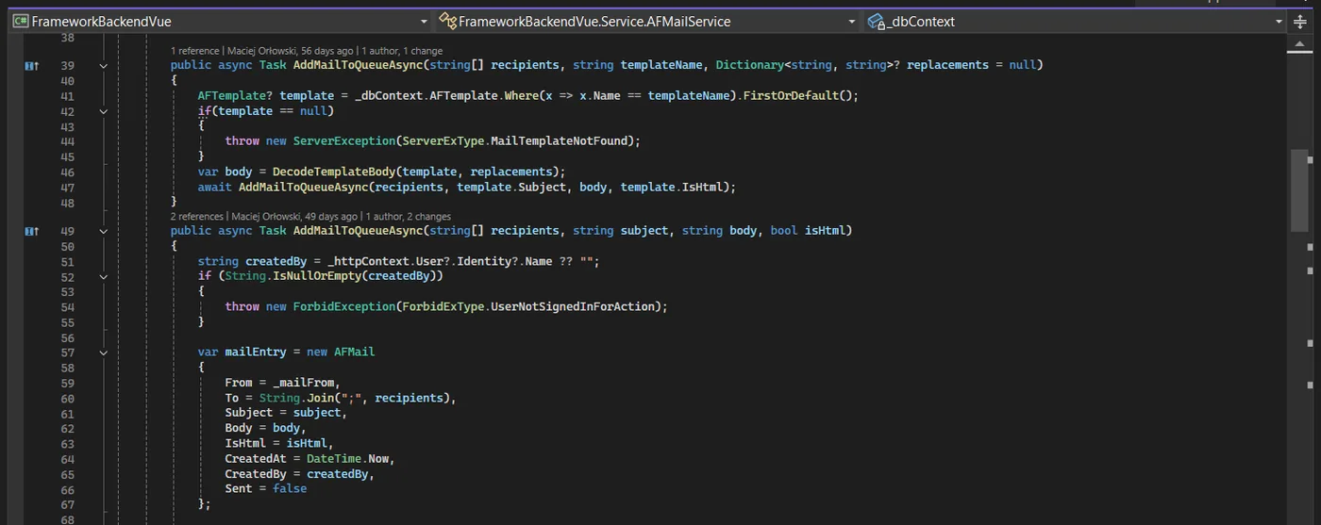The image size is (1321, 525).
Task: Click line number 57 in the margin
Action: [x=67, y=353]
